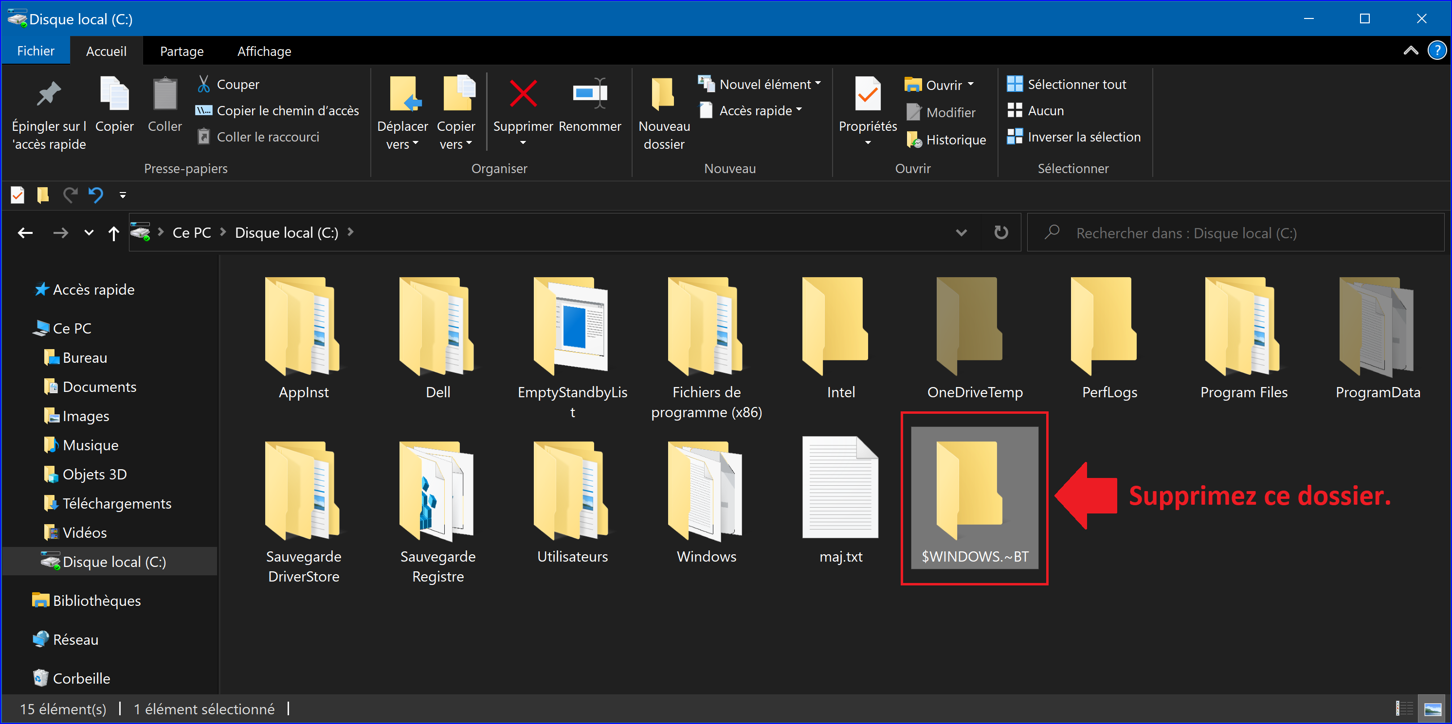The height and width of the screenshot is (724, 1452).
Task: Open the customize quick access toolbar dropdown
Action: pos(122,195)
